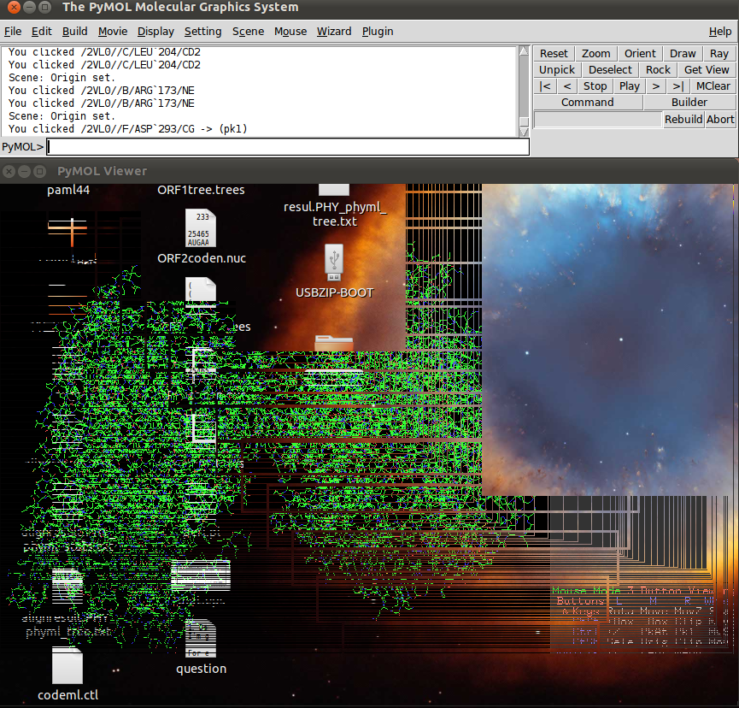Select the ORF2coden.nuc file icon
Image resolution: width=739 pixels, height=708 pixels.
tap(201, 227)
